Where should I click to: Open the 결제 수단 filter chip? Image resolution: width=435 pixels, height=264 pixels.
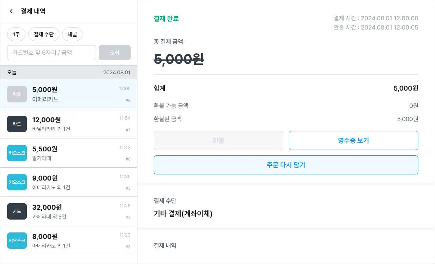[x=44, y=34]
